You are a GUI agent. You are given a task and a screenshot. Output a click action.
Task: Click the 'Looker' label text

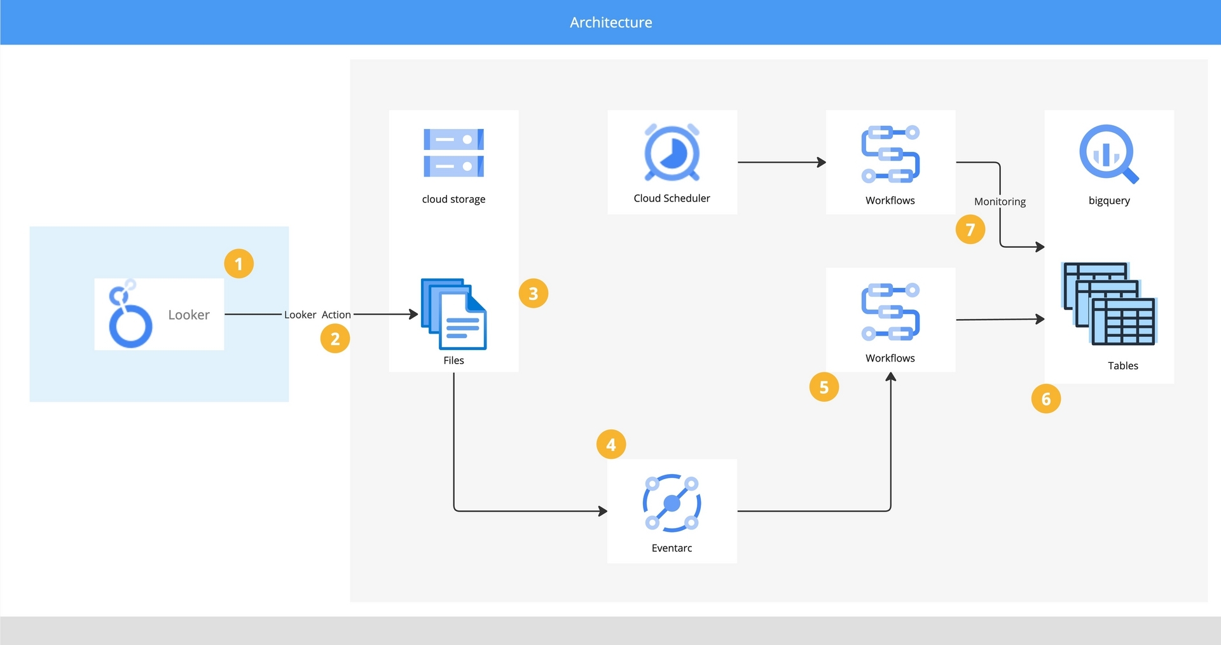point(189,315)
